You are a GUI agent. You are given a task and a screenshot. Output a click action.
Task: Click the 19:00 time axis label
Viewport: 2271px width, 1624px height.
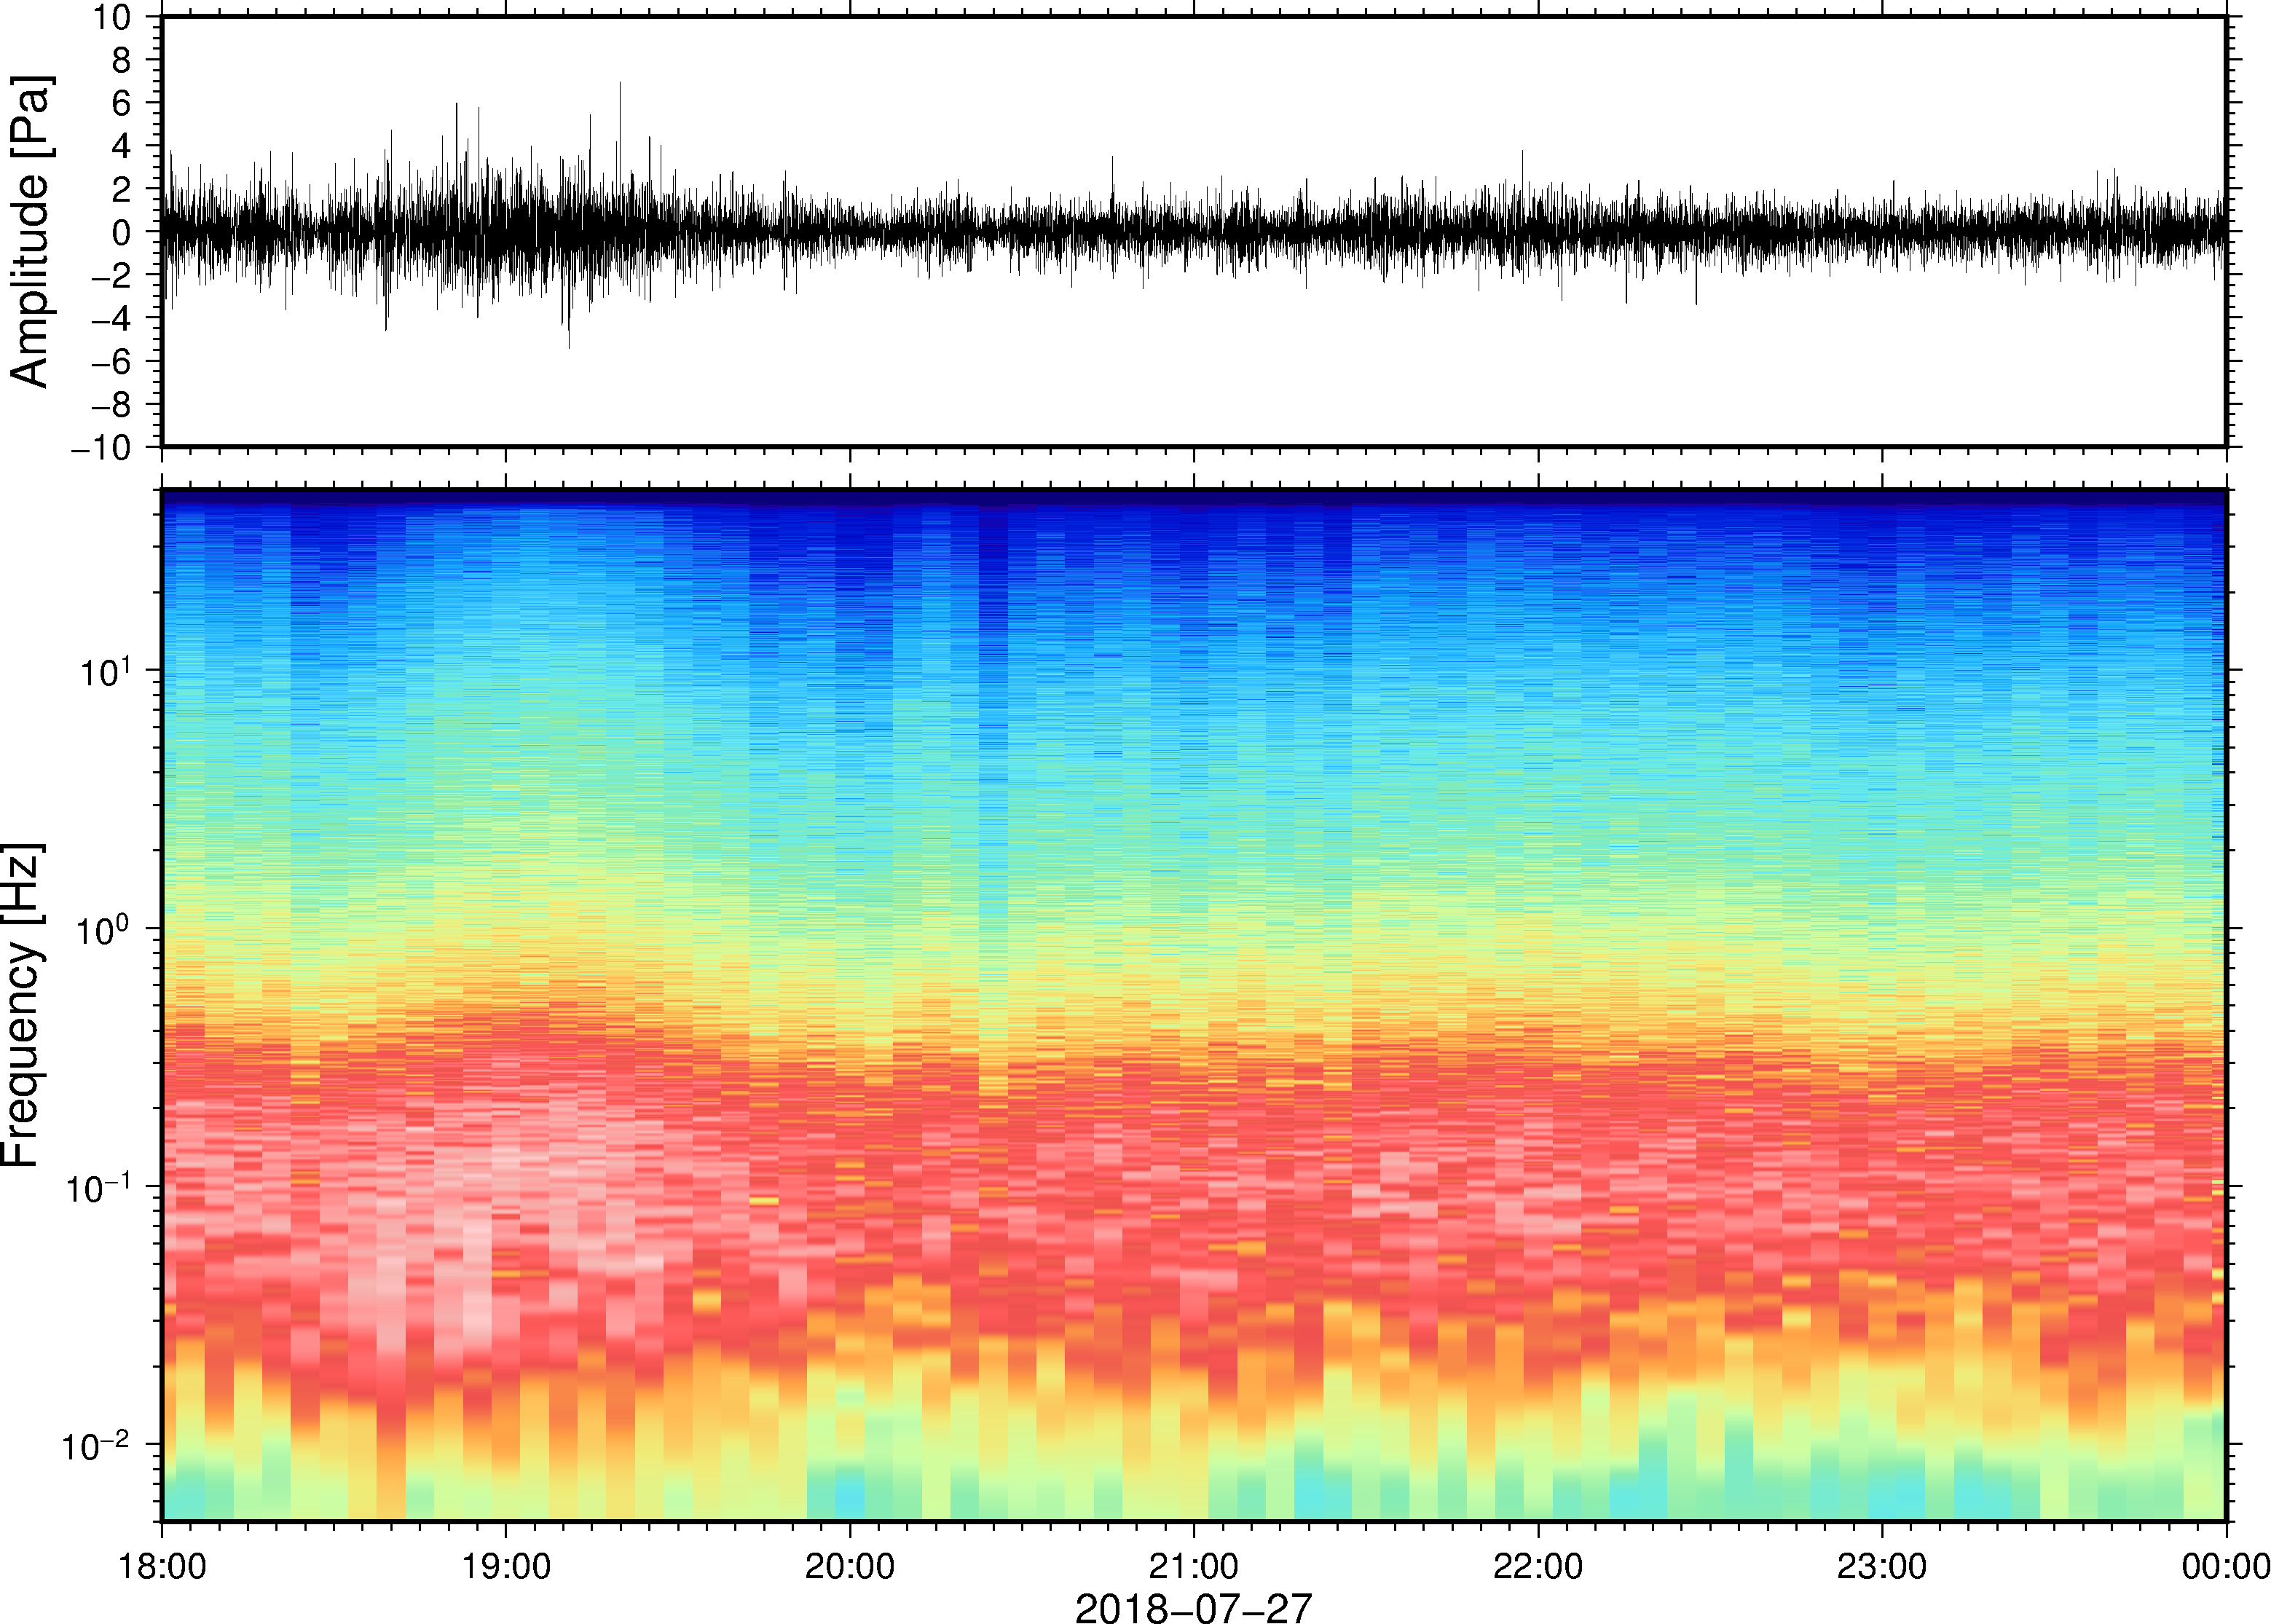click(506, 1566)
